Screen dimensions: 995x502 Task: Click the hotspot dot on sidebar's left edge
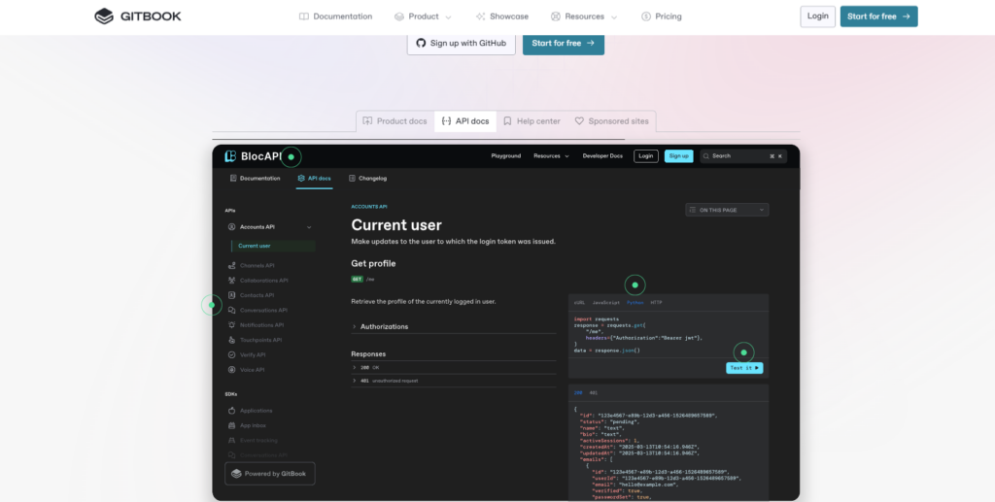point(212,305)
